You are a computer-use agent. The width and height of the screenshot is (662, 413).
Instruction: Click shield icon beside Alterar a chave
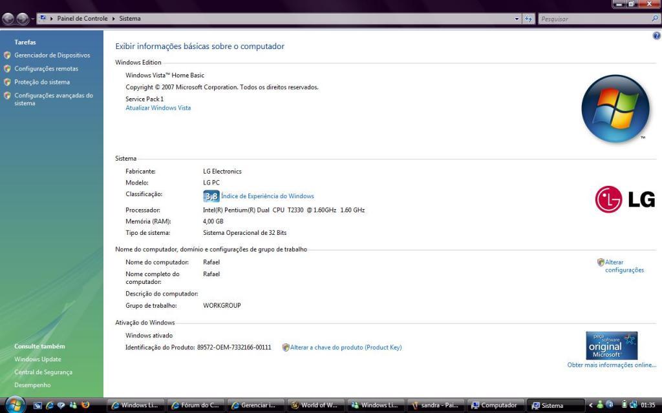[286, 347]
